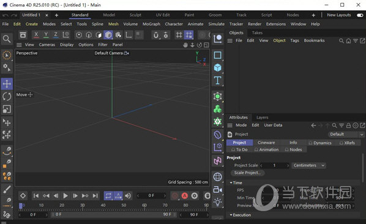The width and height of the screenshot is (366, 224).
Task: Open the viewport Cameras menu
Action: tap(47, 45)
